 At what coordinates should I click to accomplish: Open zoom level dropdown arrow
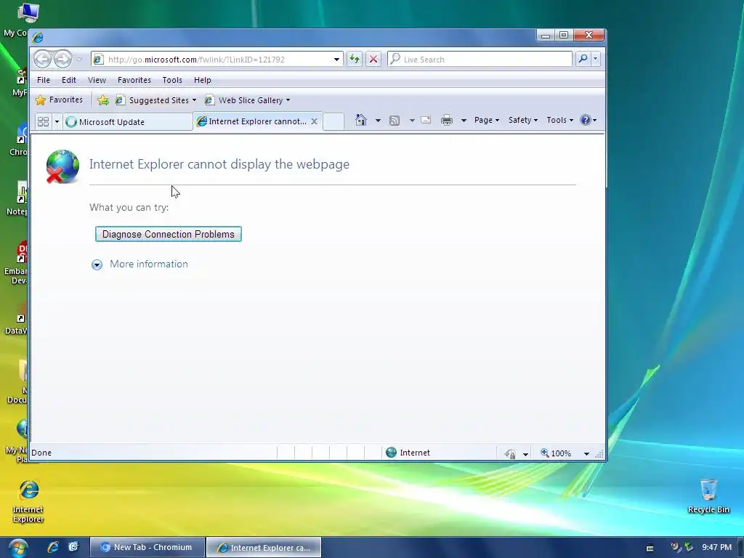tap(586, 453)
